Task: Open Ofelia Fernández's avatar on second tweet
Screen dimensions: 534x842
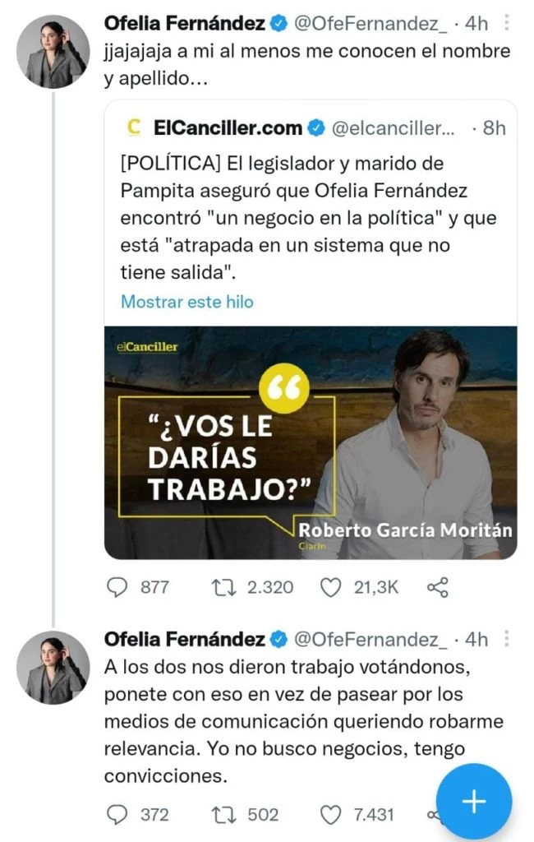Action: click(53, 669)
